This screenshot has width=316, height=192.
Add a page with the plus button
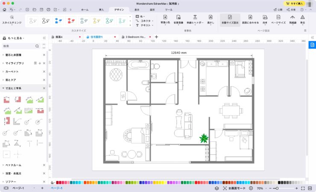click(42, 188)
